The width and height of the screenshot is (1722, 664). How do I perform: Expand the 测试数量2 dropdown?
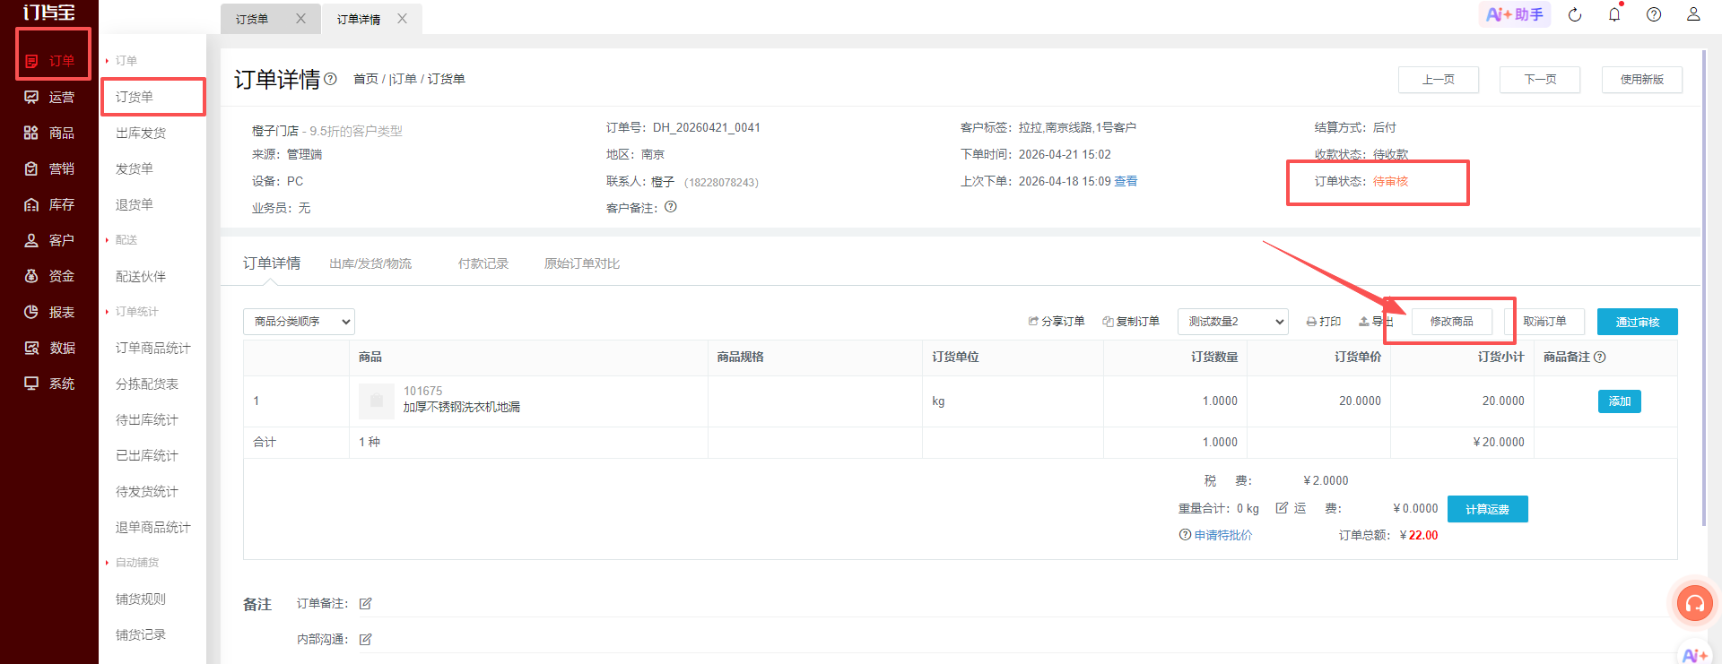coord(1232,322)
